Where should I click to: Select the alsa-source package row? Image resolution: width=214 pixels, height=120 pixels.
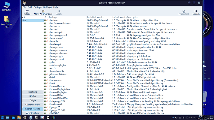(123, 26)
